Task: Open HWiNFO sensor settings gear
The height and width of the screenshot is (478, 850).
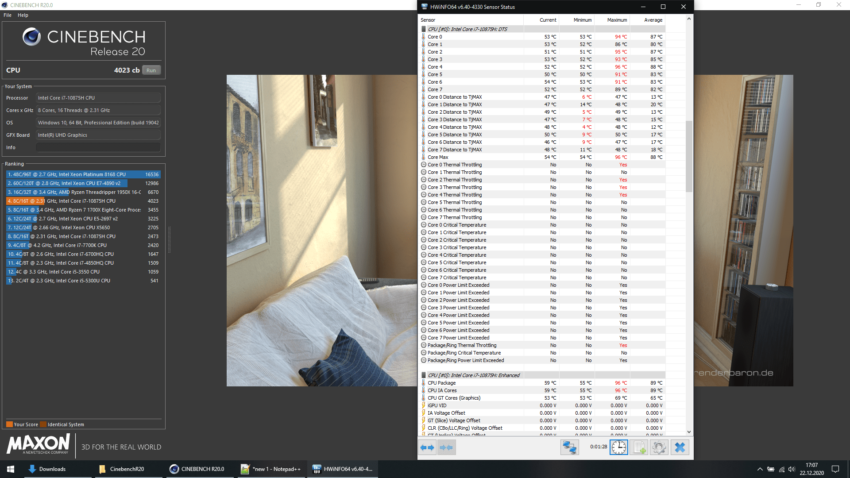Action: click(659, 447)
